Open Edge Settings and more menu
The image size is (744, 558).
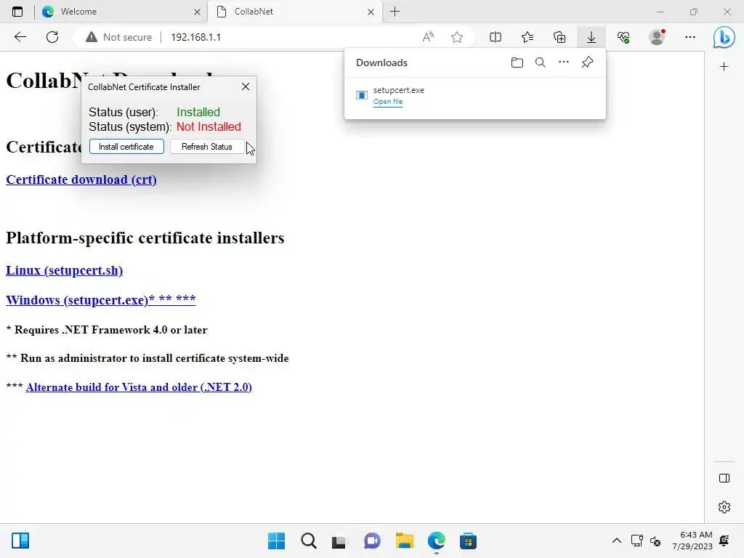690,37
